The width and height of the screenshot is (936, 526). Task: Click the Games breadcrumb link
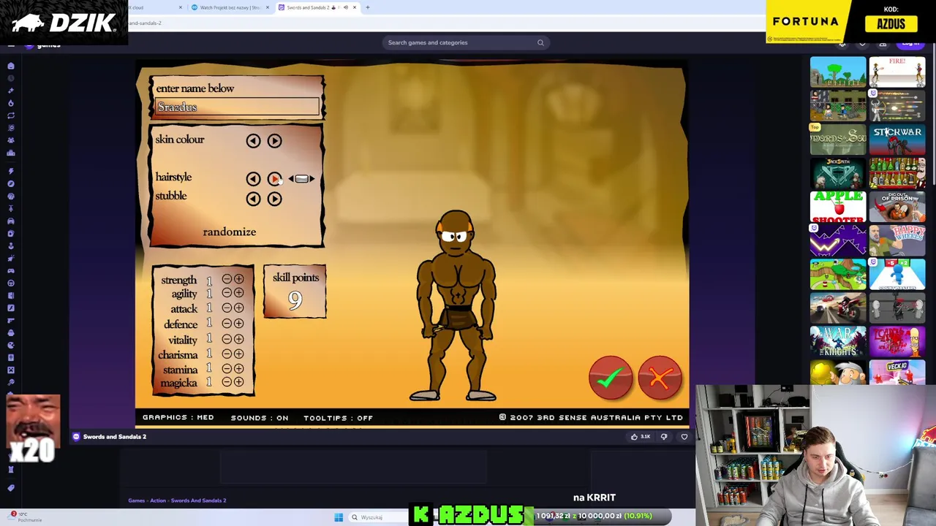tap(136, 500)
